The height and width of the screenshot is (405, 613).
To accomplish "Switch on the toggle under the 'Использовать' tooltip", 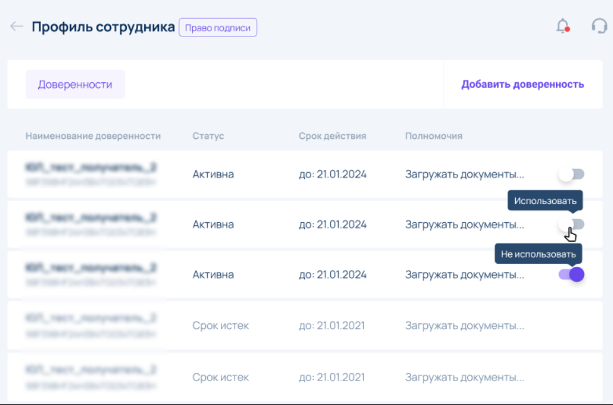I will tap(571, 224).
